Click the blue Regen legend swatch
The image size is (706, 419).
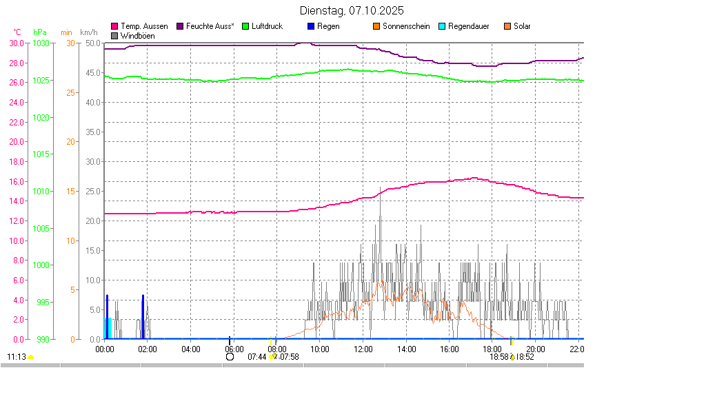(311, 26)
